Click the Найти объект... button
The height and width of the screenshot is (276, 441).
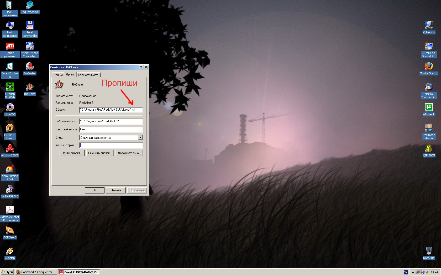click(72, 153)
